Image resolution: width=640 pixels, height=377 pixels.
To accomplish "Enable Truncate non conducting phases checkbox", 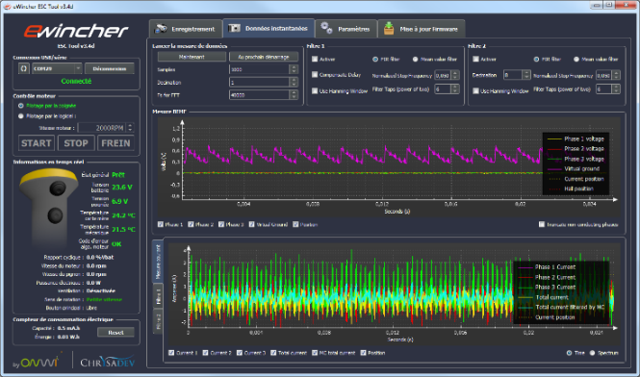I will point(542,224).
